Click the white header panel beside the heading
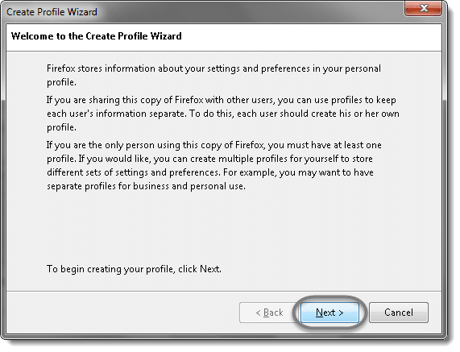 click(311, 37)
